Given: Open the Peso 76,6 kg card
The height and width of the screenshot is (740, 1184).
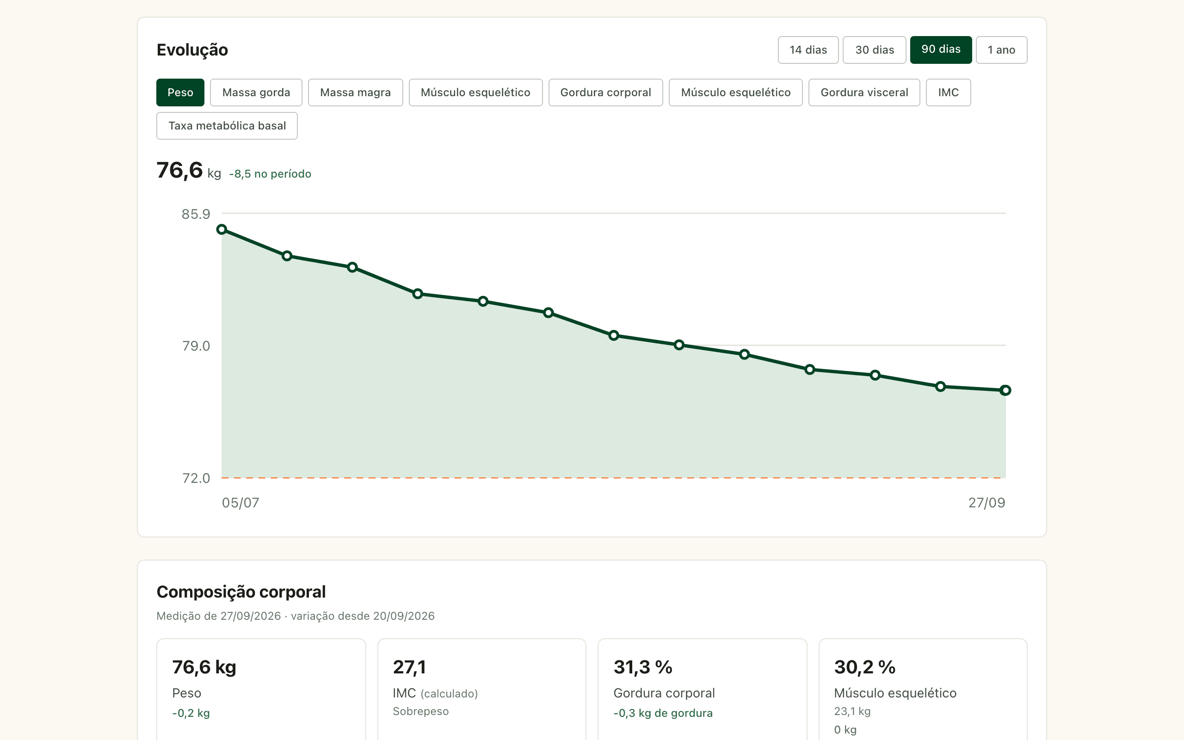Looking at the screenshot, I should click(261, 689).
